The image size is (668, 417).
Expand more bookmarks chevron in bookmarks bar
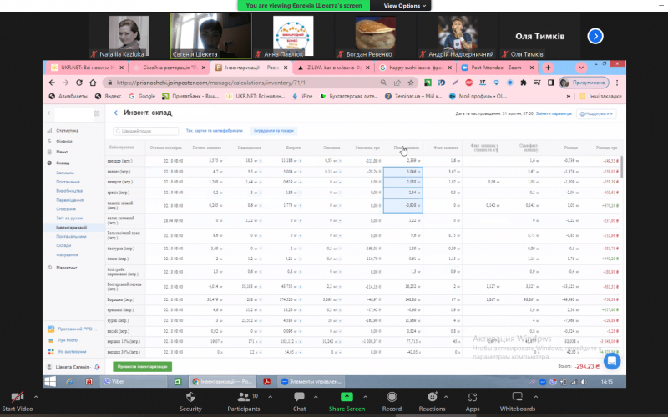coord(569,96)
